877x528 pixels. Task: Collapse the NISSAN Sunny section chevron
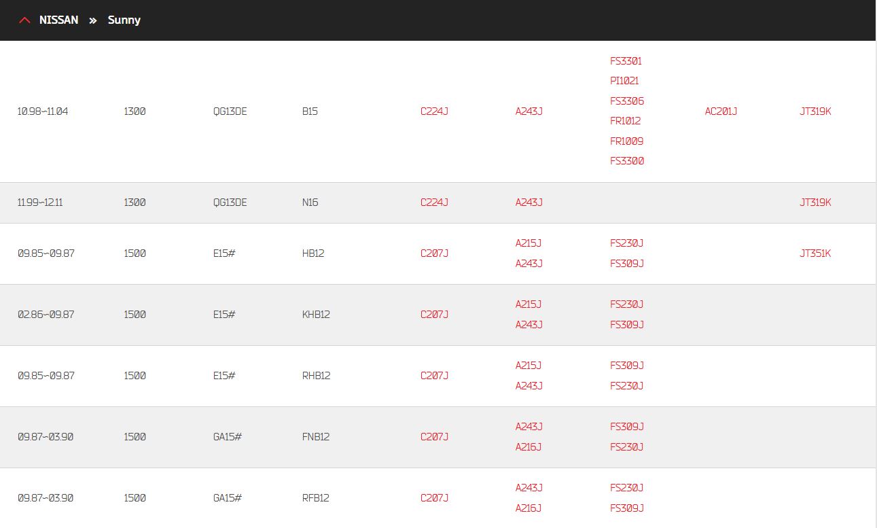pos(25,20)
